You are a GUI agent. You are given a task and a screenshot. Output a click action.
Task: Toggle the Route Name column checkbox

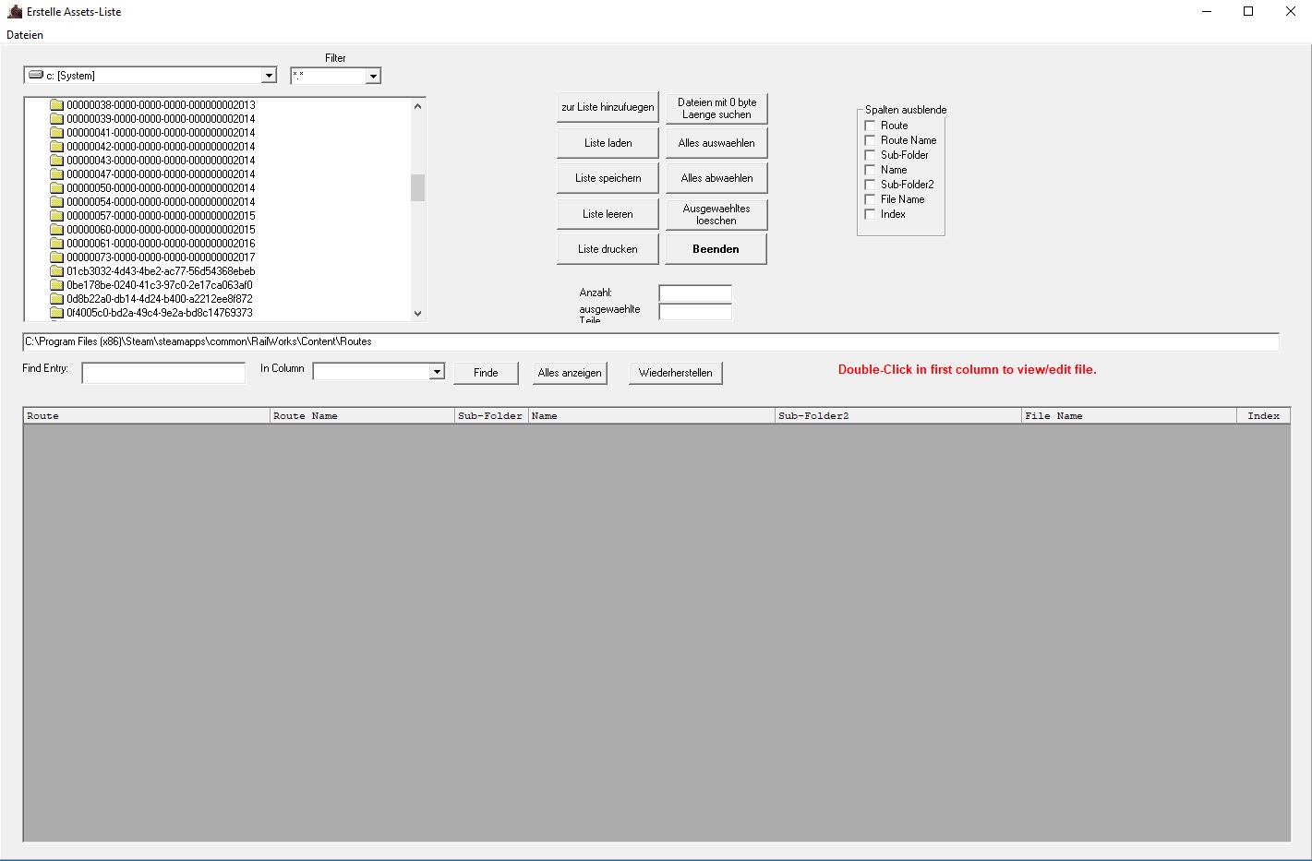pos(870,140)
